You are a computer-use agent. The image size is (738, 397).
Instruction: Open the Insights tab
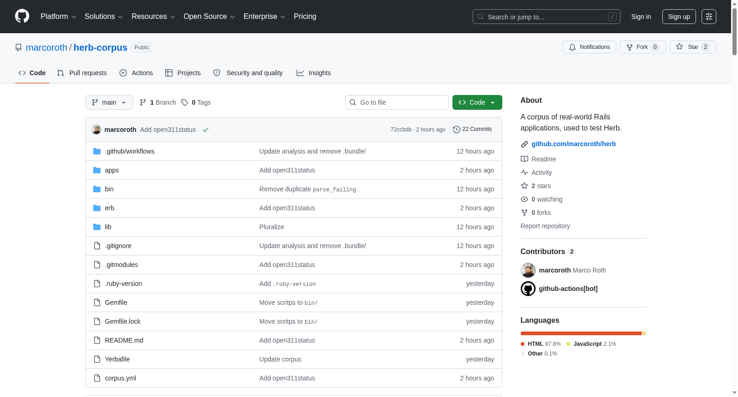click(314, 73)
